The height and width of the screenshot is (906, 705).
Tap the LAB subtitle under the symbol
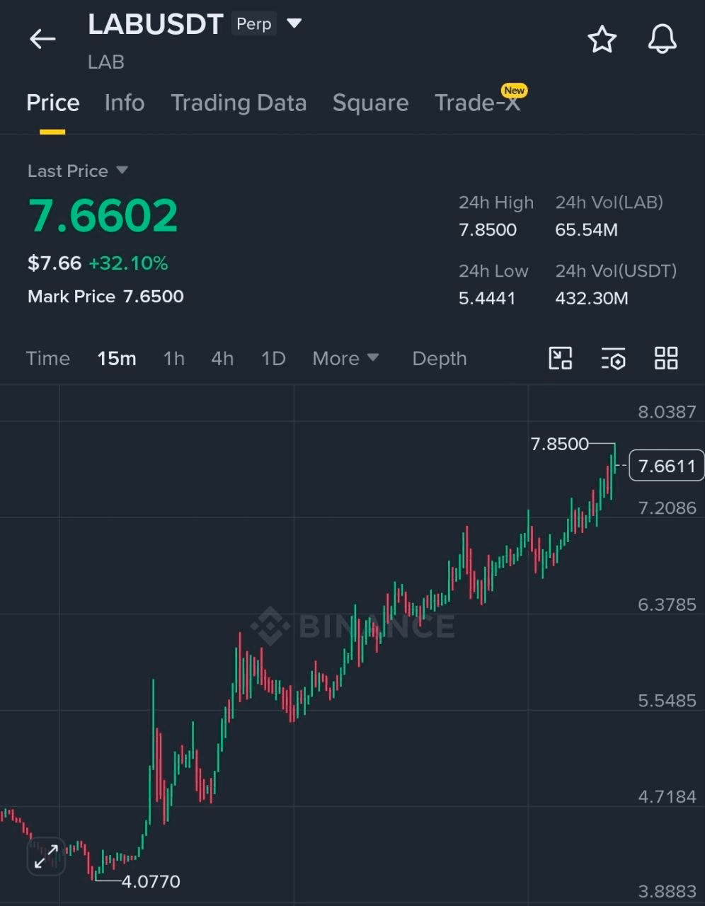[106, 62]
